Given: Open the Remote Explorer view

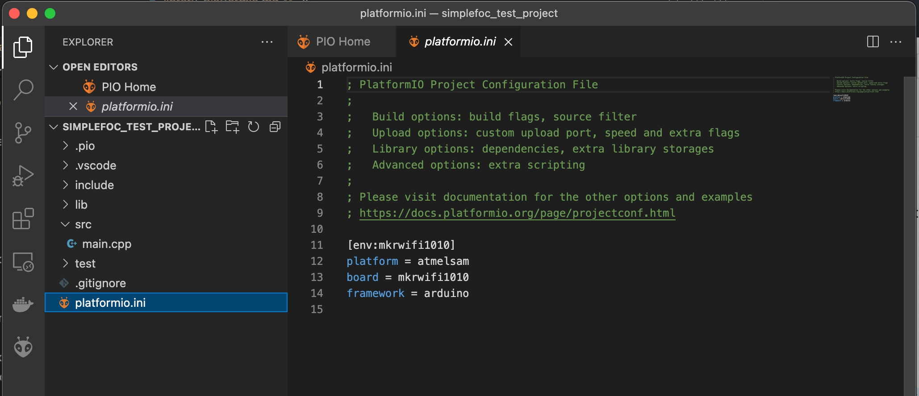Looking at the screenshot, I should coord(23,262).
